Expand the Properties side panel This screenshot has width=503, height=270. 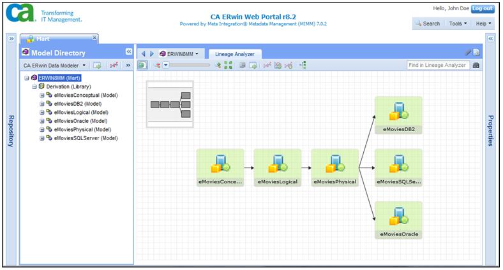491,39
